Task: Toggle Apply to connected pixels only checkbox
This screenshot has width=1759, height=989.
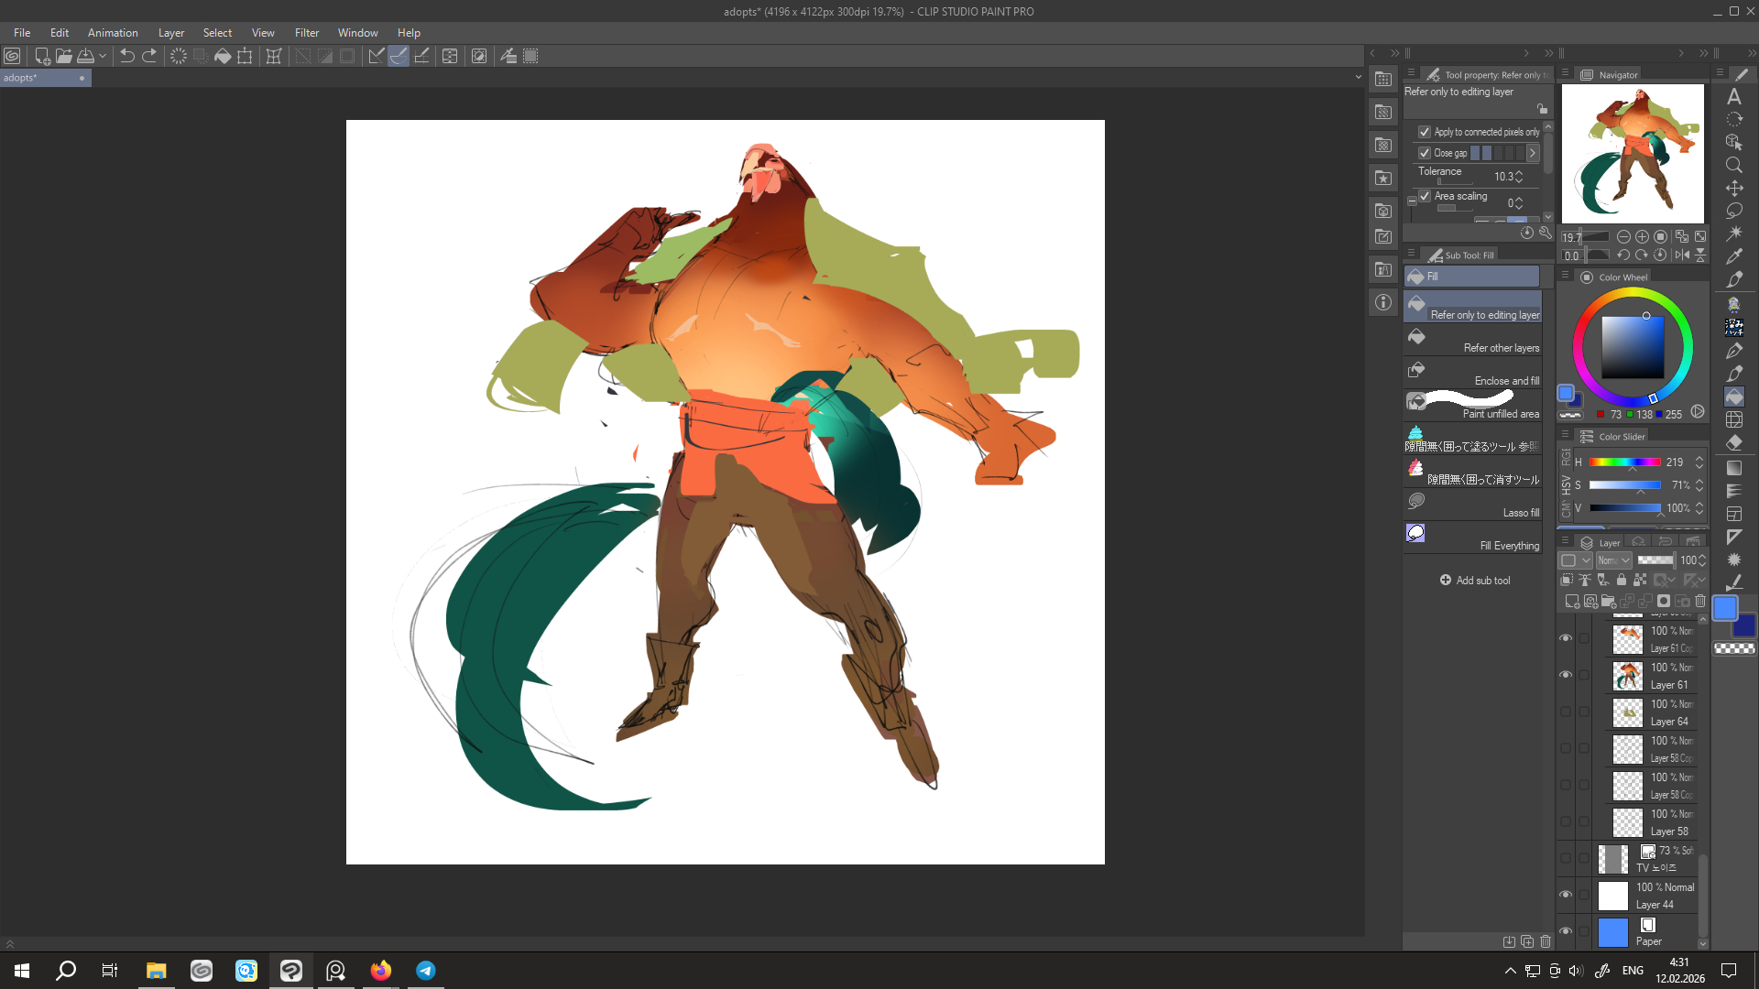Action: (1425, 132)
